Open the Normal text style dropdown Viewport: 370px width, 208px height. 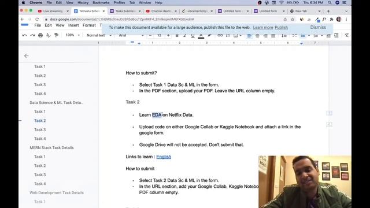[99, 35]
